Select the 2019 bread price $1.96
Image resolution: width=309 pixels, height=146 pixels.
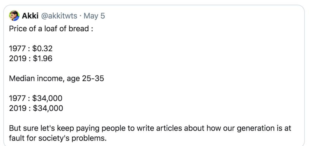(x=43, y=59)
